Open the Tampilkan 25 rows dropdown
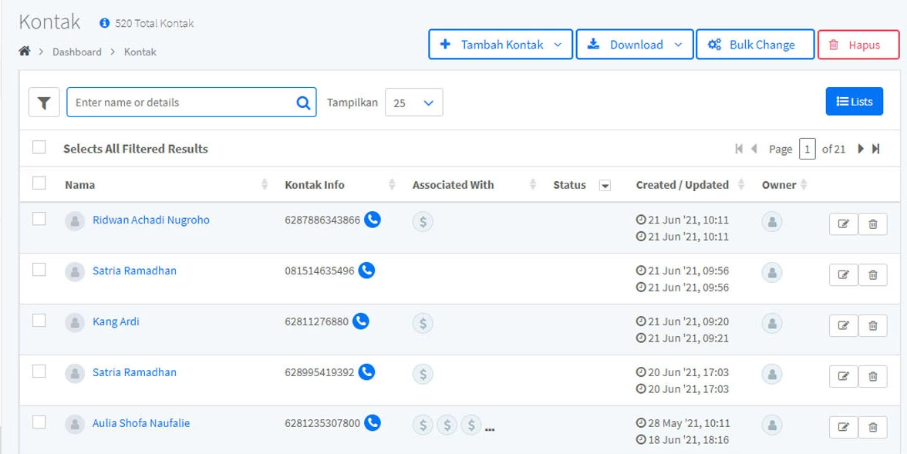907x454 pixels. [x=413, y=103]
